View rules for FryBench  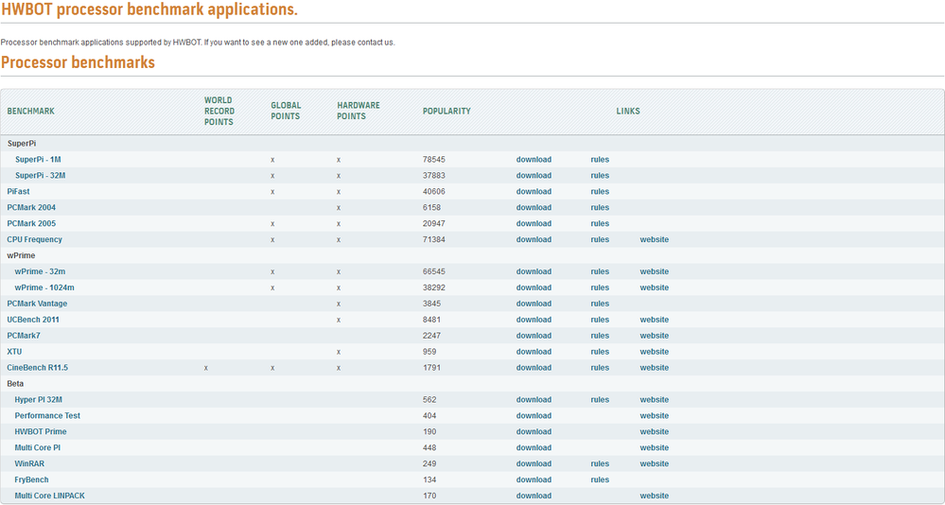(x=600, y=479)
